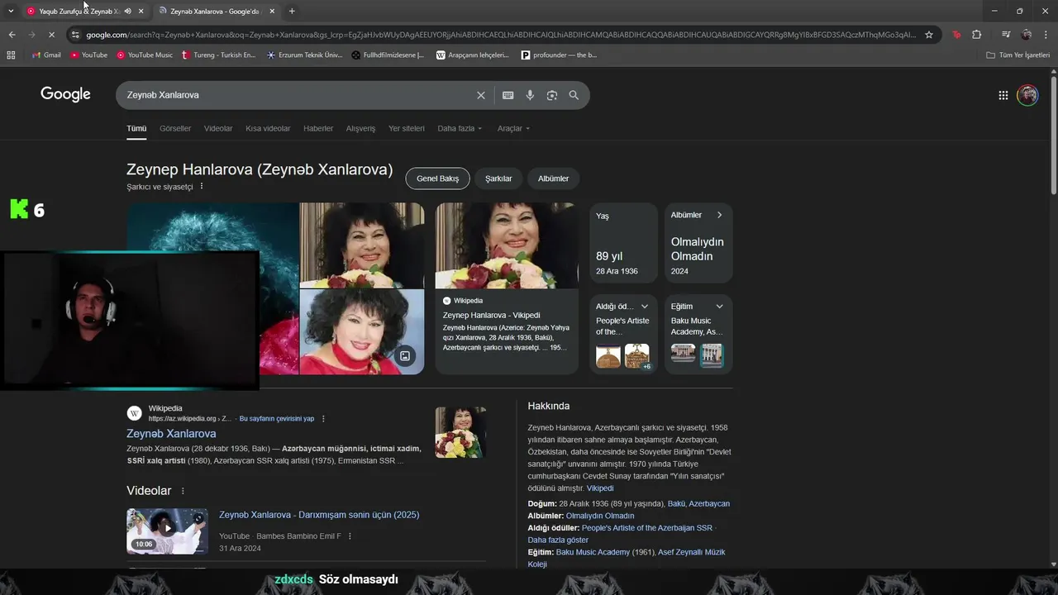Open the Zeynep Hanlarova - Vikipedi card
Viewport: 1058px width, 595px height.
point(507,288)
